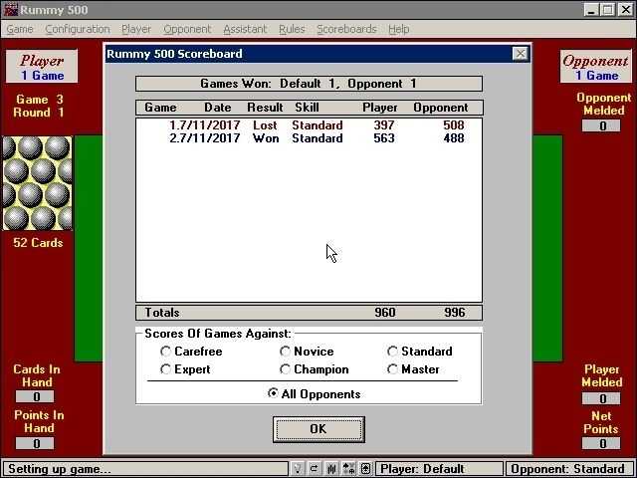This screenshot has height=478, width=637.
Task: Click the up-down arrows icon in status bar
Action: pos(348,469)
